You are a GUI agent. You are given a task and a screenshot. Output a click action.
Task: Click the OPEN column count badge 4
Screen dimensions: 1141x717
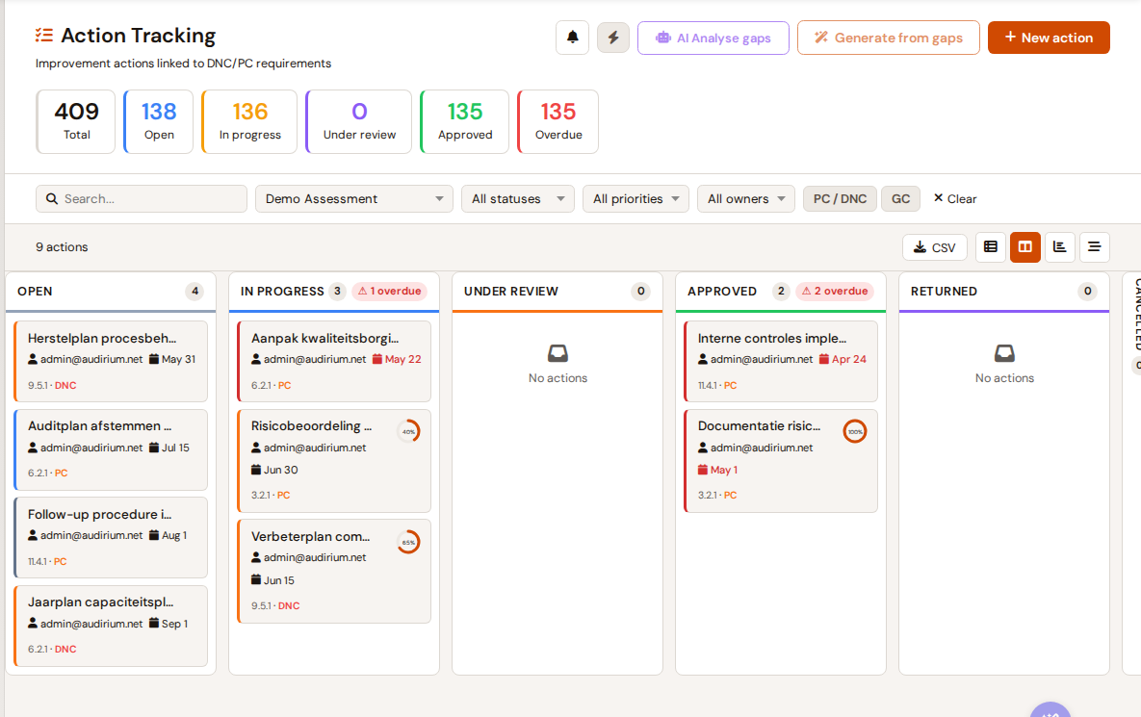click(194, 291)
